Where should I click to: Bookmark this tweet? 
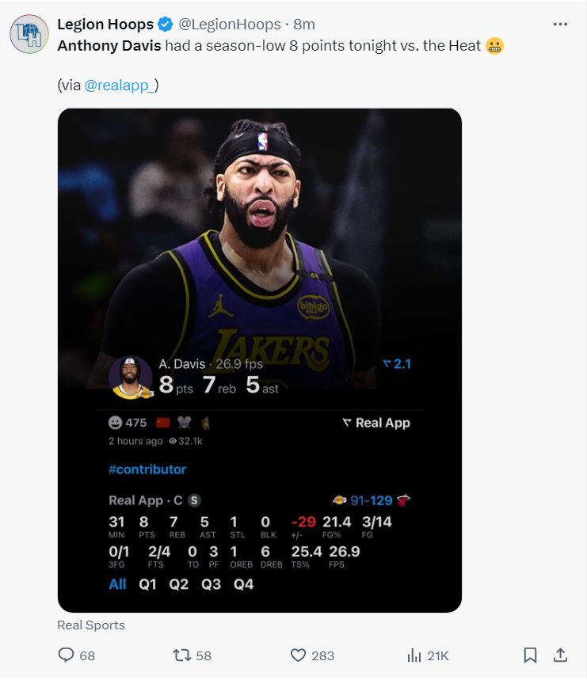point(530,655)
